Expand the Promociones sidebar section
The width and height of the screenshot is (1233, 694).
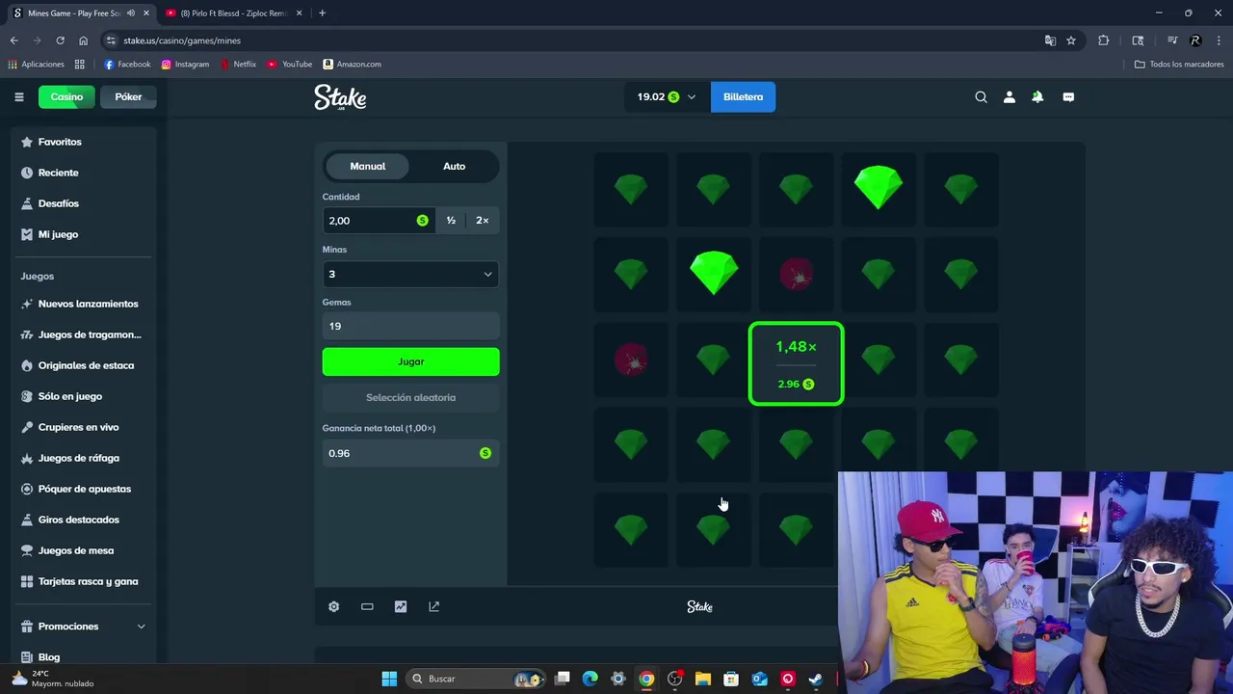(84, 627)
